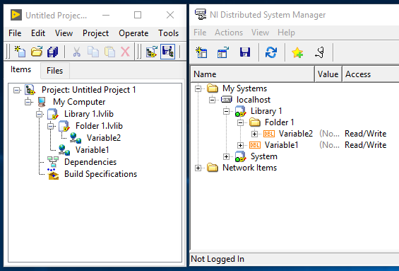Open Help menu in System Manager

[286, 33]
